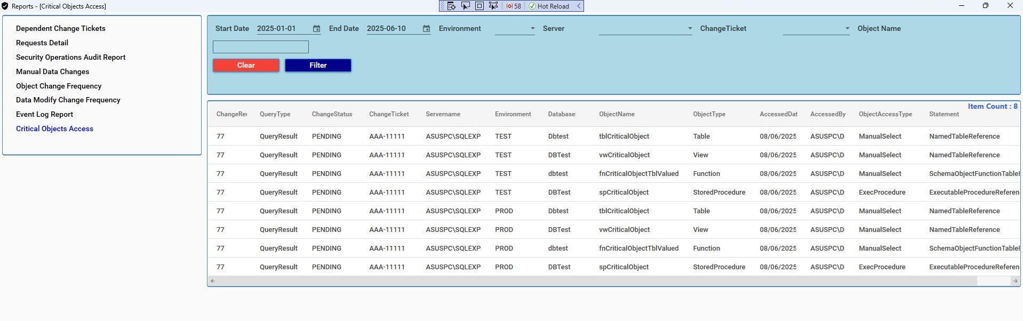The width and height of the screenshot is (1023, 321).
Task: Expand the Environment dropdown
Action: tap(515, 29)
